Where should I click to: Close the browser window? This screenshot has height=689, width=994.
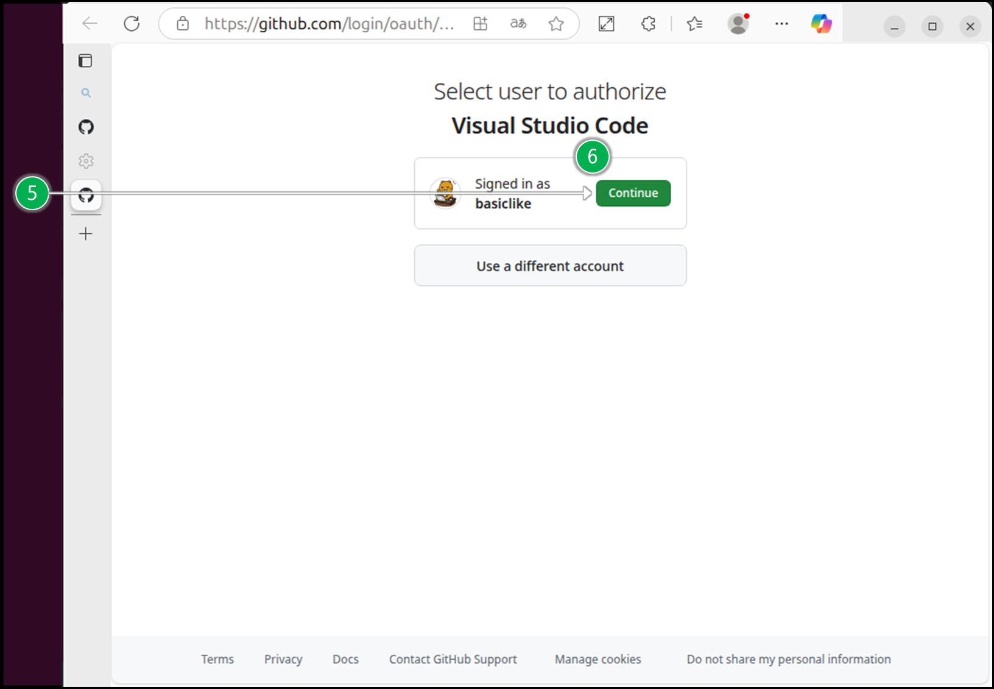(x=970, y=26)
